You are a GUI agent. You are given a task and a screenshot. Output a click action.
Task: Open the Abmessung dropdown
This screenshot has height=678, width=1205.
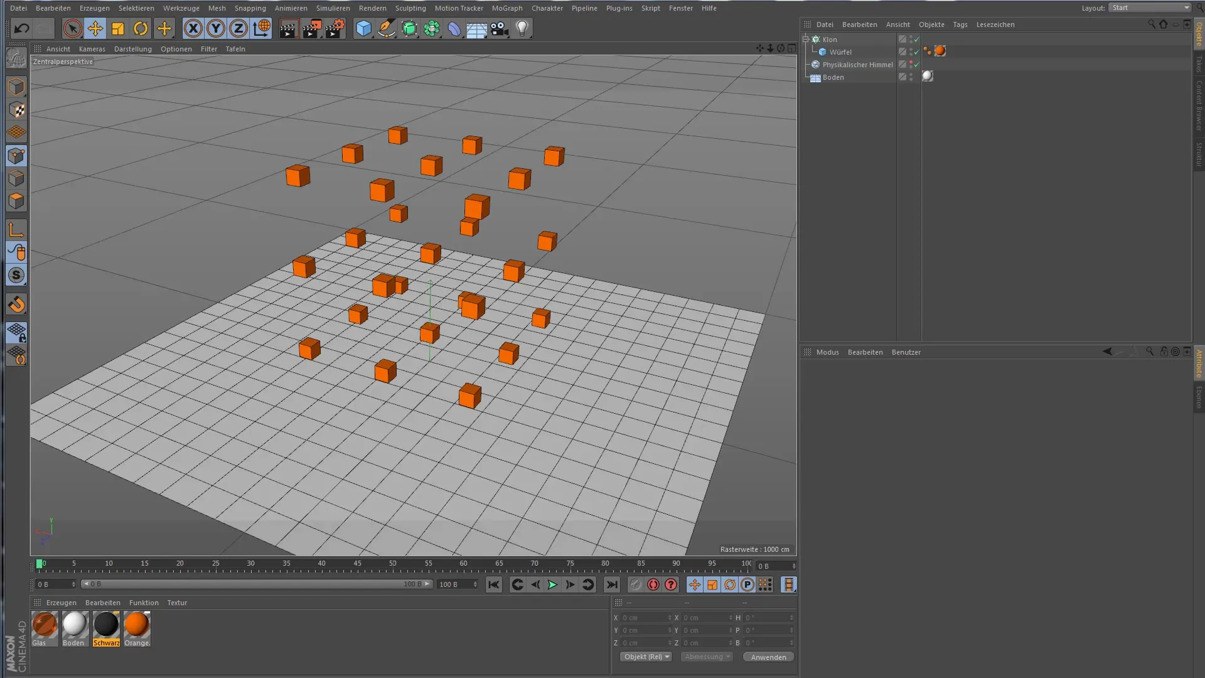707,657
